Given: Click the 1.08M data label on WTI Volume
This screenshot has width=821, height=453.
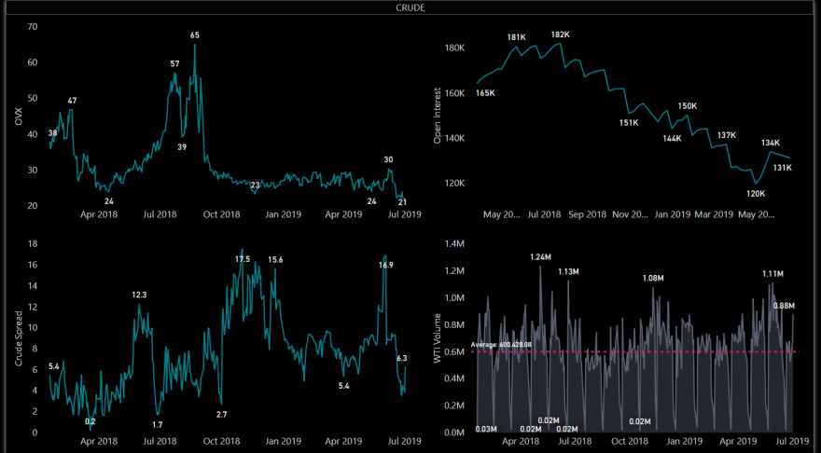Looking at the screenshot, I should 653,279.
